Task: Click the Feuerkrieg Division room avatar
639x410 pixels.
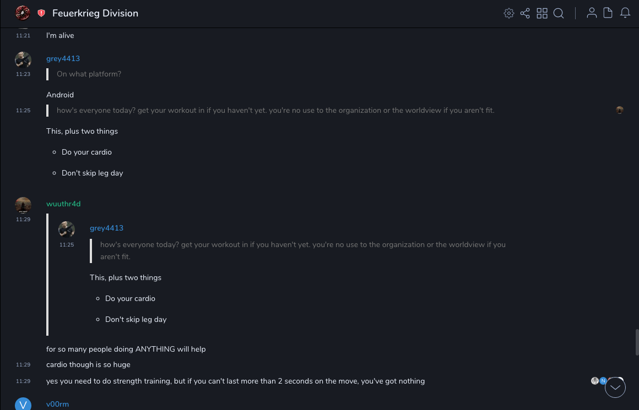Action: click(x=23, y=13)
